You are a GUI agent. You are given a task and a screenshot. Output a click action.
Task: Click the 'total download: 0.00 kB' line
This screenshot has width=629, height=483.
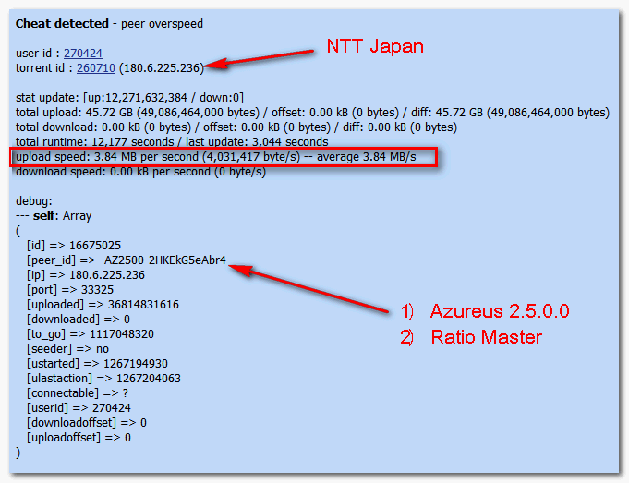point(236,127)
